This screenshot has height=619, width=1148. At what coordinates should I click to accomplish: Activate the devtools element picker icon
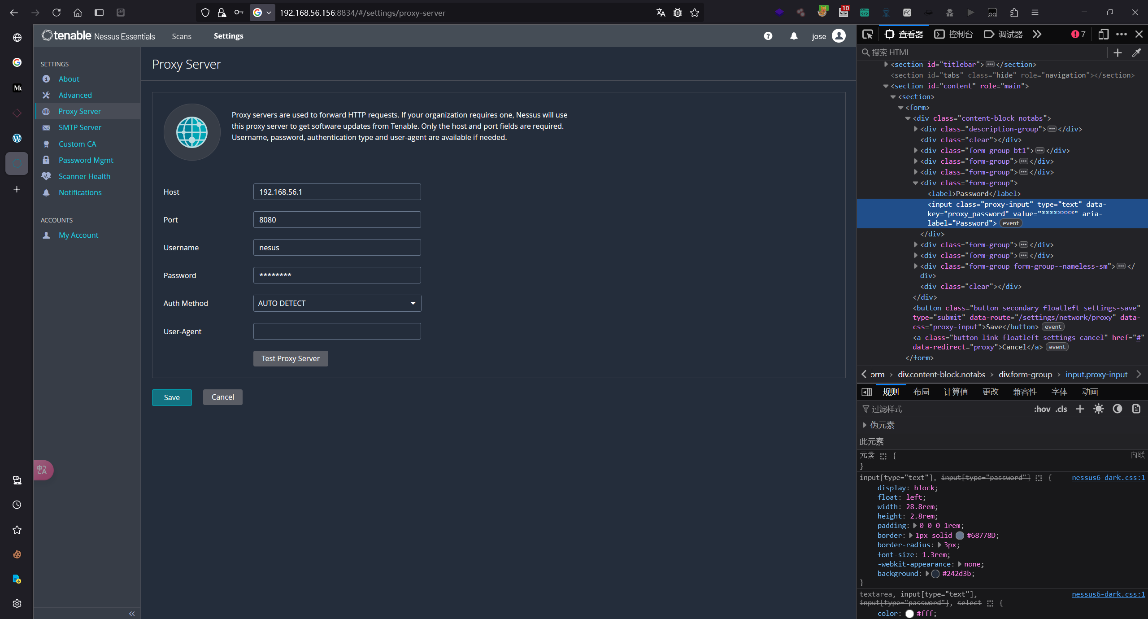click(868, 35)
